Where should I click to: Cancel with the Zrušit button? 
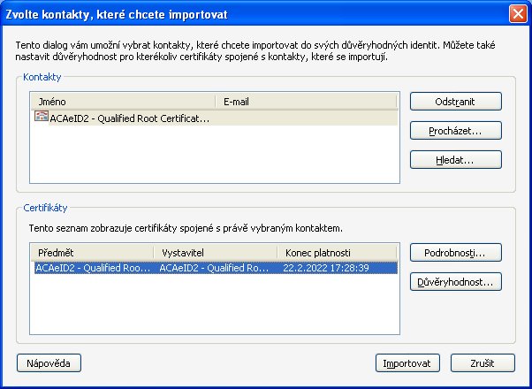483,363
